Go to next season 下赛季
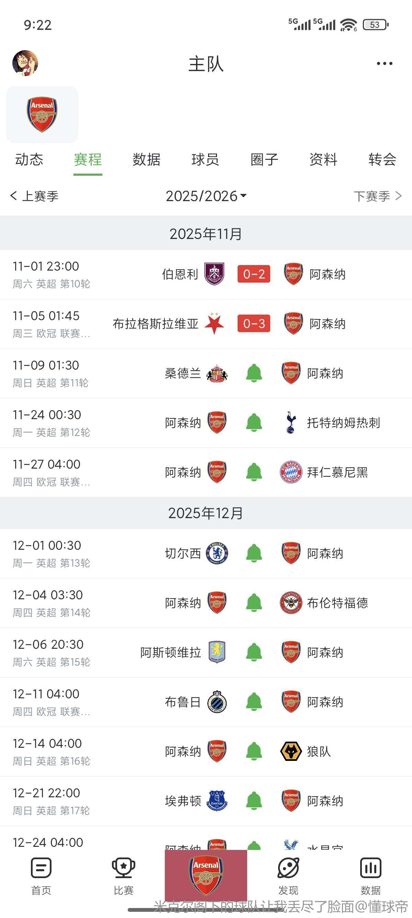 (377, 196)
